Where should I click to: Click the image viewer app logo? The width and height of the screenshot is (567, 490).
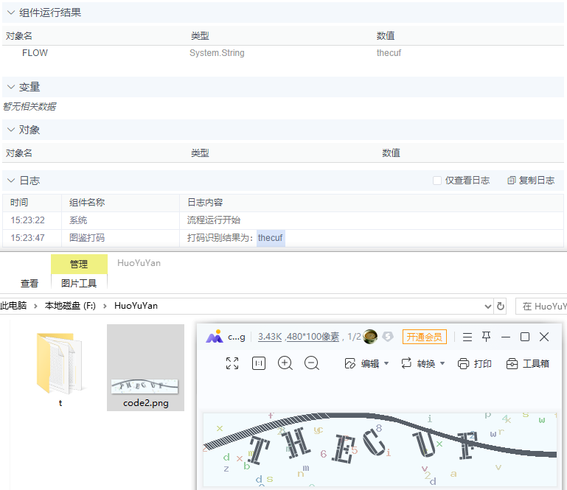(x=215, y=337)
